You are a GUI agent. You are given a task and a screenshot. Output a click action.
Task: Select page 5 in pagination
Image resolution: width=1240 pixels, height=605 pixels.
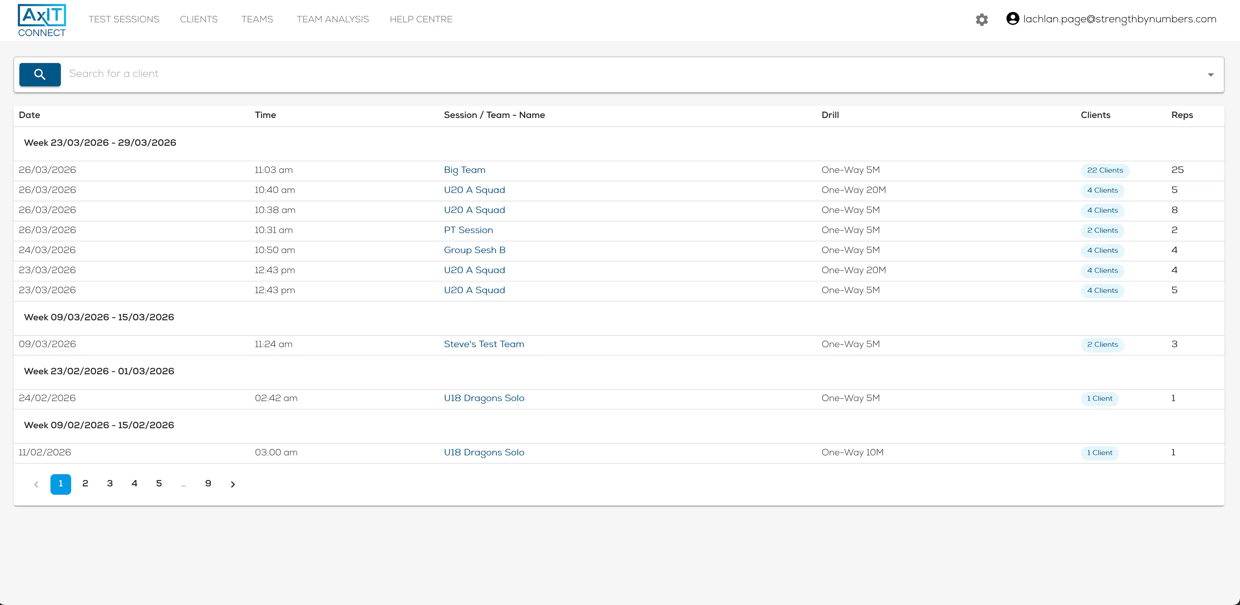(159, 484)
